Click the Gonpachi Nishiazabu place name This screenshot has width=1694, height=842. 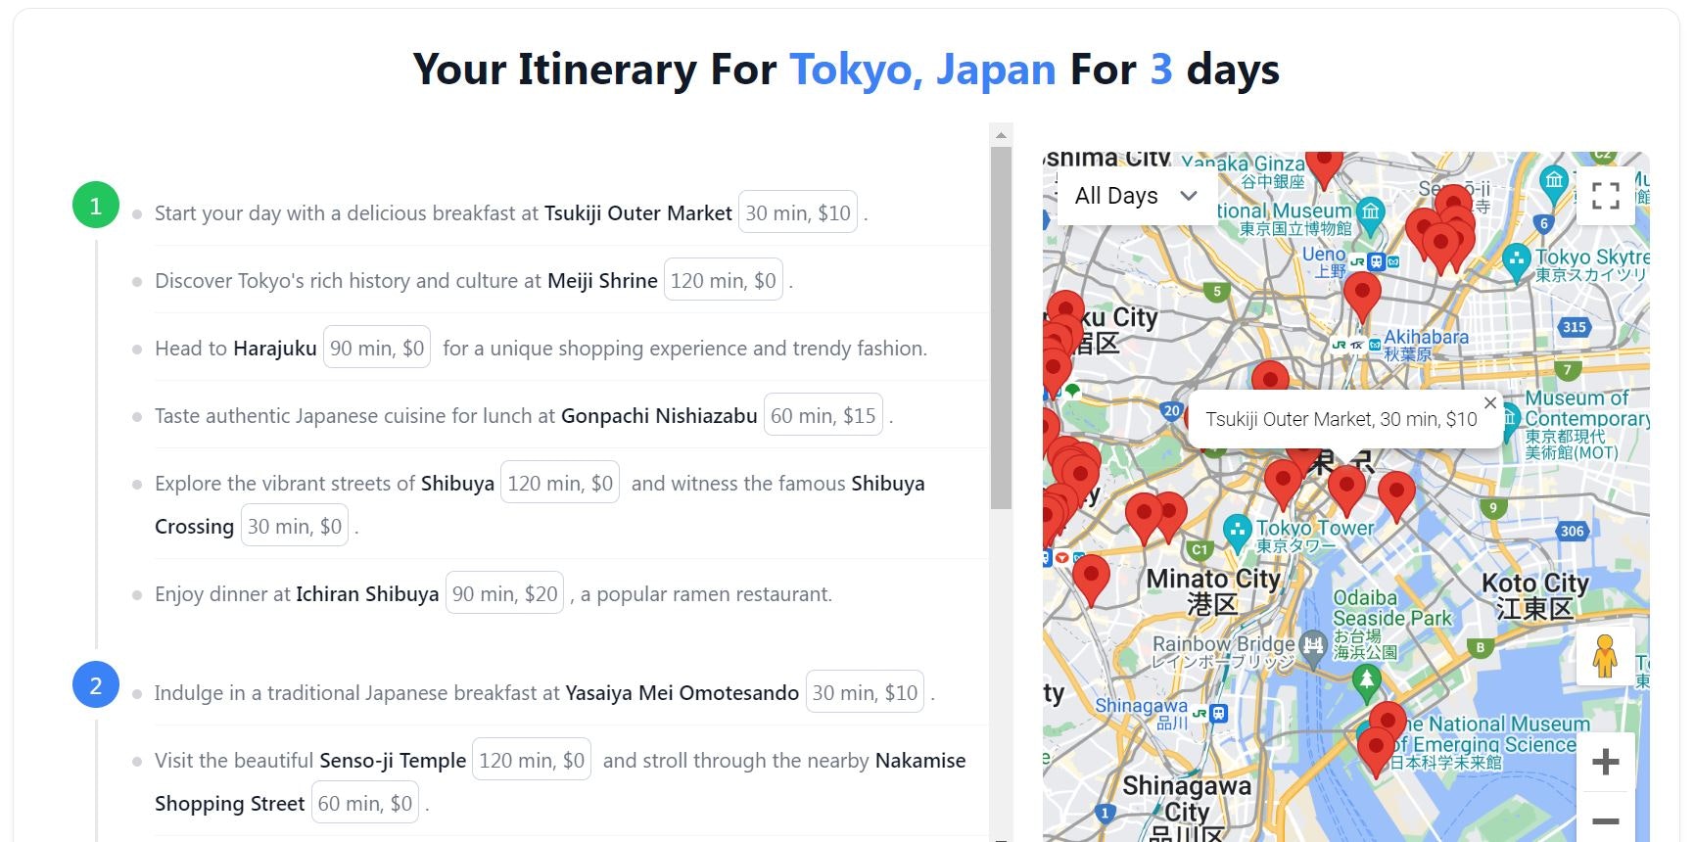pos(659,416)
